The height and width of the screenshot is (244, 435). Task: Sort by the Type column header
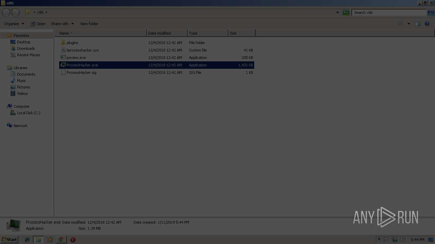208,33
